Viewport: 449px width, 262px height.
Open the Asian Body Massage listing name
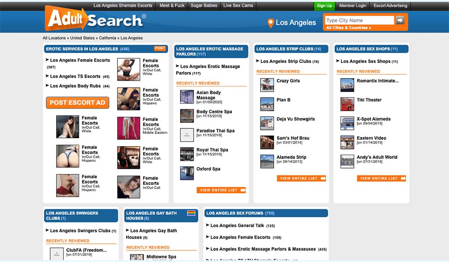point(209,95)
